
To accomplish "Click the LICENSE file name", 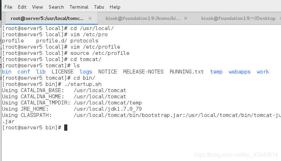I will click(62, 72).
